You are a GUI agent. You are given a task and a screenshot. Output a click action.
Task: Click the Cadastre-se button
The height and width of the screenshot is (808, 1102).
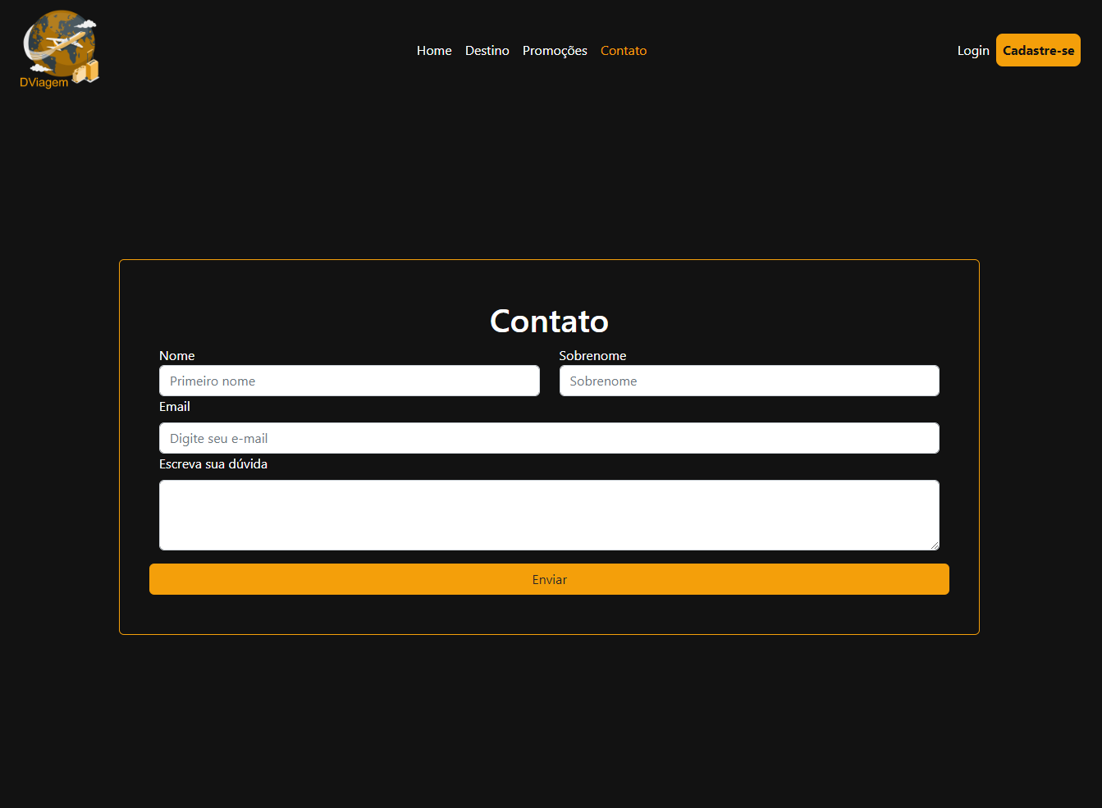(1038, 50)
